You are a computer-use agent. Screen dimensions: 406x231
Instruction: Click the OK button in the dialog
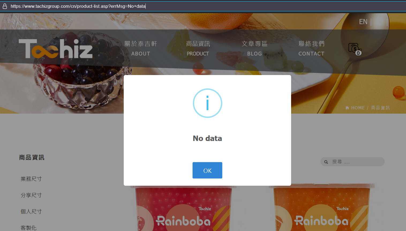207,170
